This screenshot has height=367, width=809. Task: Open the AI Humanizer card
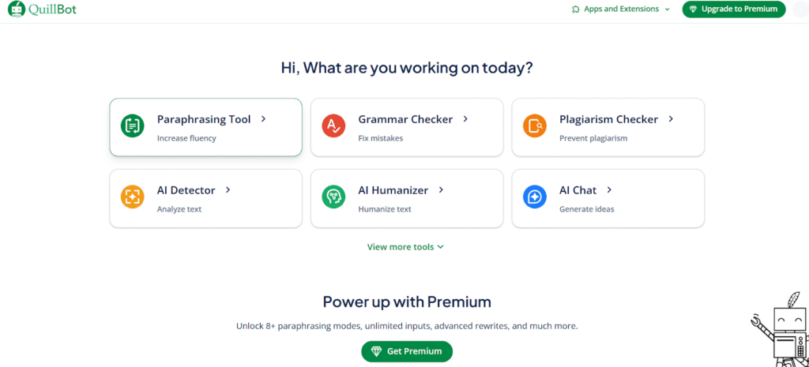click(x=407, y=198)
